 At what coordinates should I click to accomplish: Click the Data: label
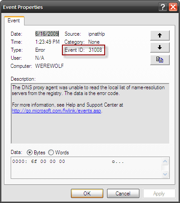click(x=16, y=152)
